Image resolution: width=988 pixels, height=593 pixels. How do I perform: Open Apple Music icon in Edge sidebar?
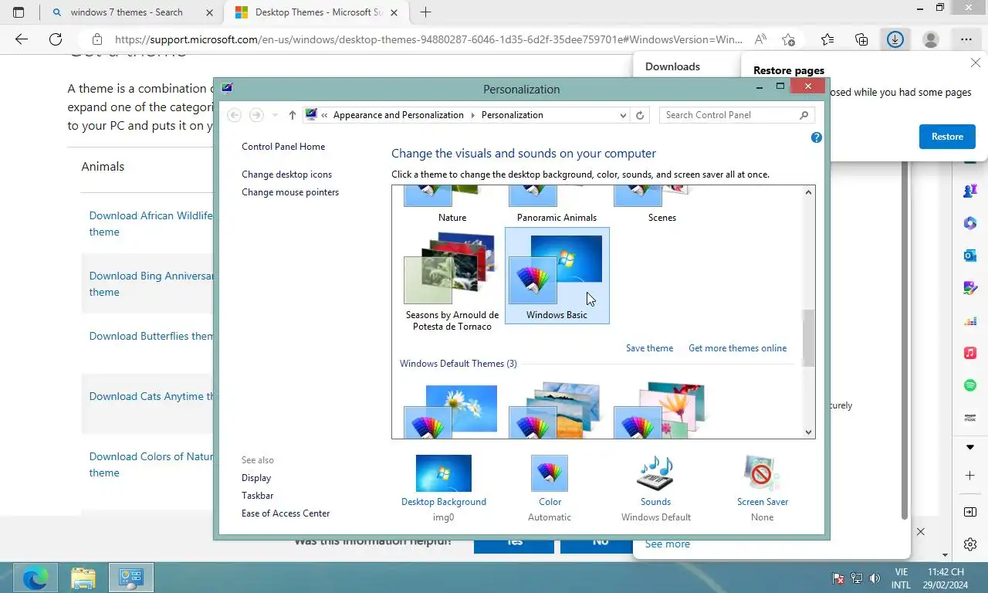tap(970, 353)
